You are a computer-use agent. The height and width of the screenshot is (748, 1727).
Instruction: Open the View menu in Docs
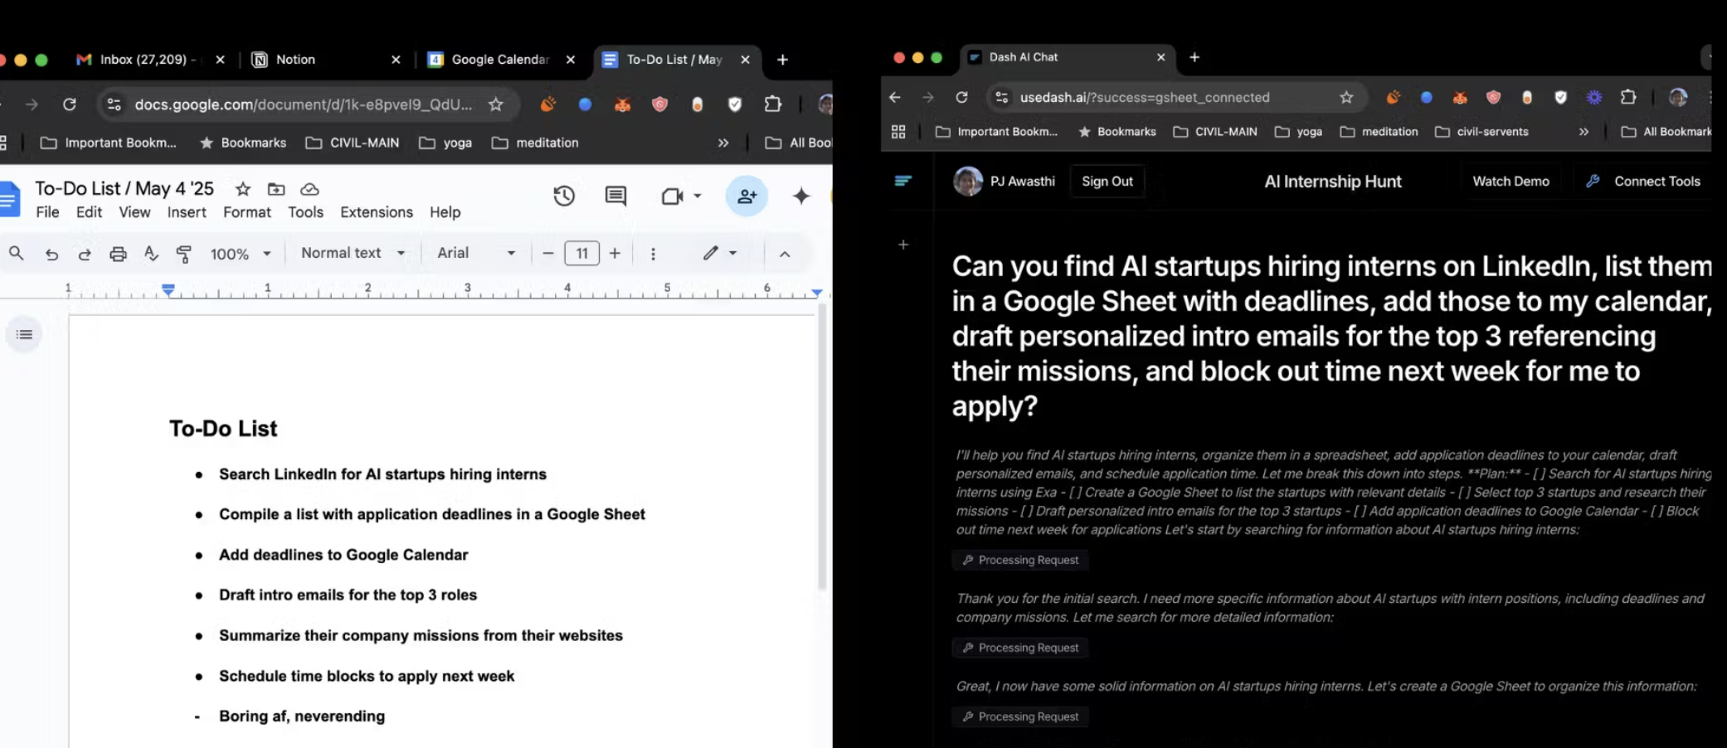click(134, 212)
